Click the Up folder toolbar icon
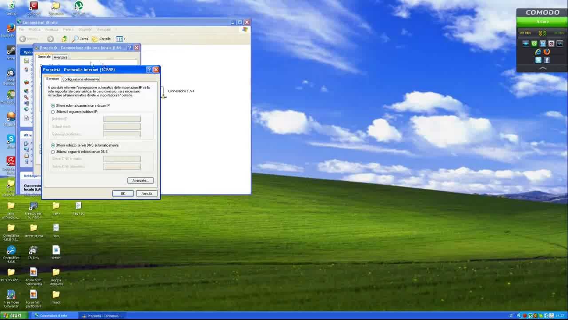Image resolution: width=568 pixels, height=320 pixels. click(x=64, y=39)
